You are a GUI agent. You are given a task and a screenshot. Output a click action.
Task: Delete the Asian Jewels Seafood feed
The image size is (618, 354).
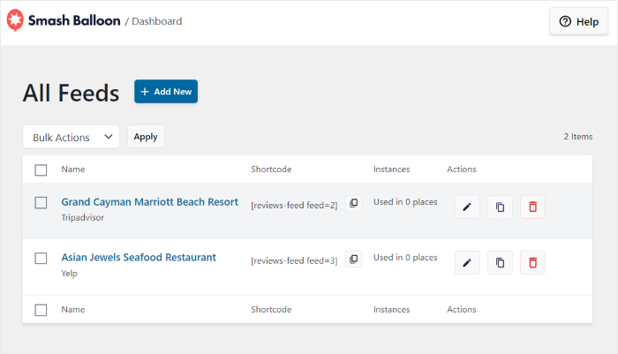[532, 262]
